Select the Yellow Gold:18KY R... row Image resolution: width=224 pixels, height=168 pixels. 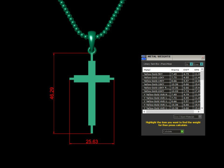coord(172,88)
